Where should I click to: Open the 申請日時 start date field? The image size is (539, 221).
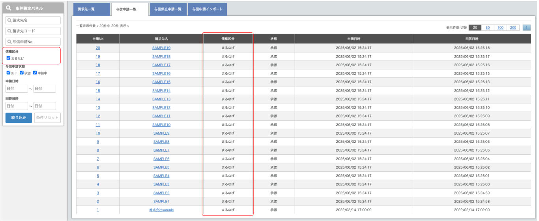pyautogui.click(x=17, y=89)
